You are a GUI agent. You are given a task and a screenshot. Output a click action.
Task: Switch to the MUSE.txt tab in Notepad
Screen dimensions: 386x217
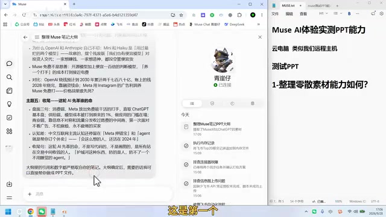tap(288, 5)
